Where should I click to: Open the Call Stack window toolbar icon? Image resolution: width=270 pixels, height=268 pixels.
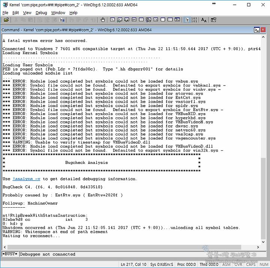pyautogui.click(x=148, y=20)
